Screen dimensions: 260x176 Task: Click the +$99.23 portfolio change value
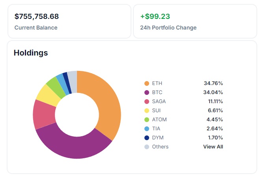click(x=154, y=17)
